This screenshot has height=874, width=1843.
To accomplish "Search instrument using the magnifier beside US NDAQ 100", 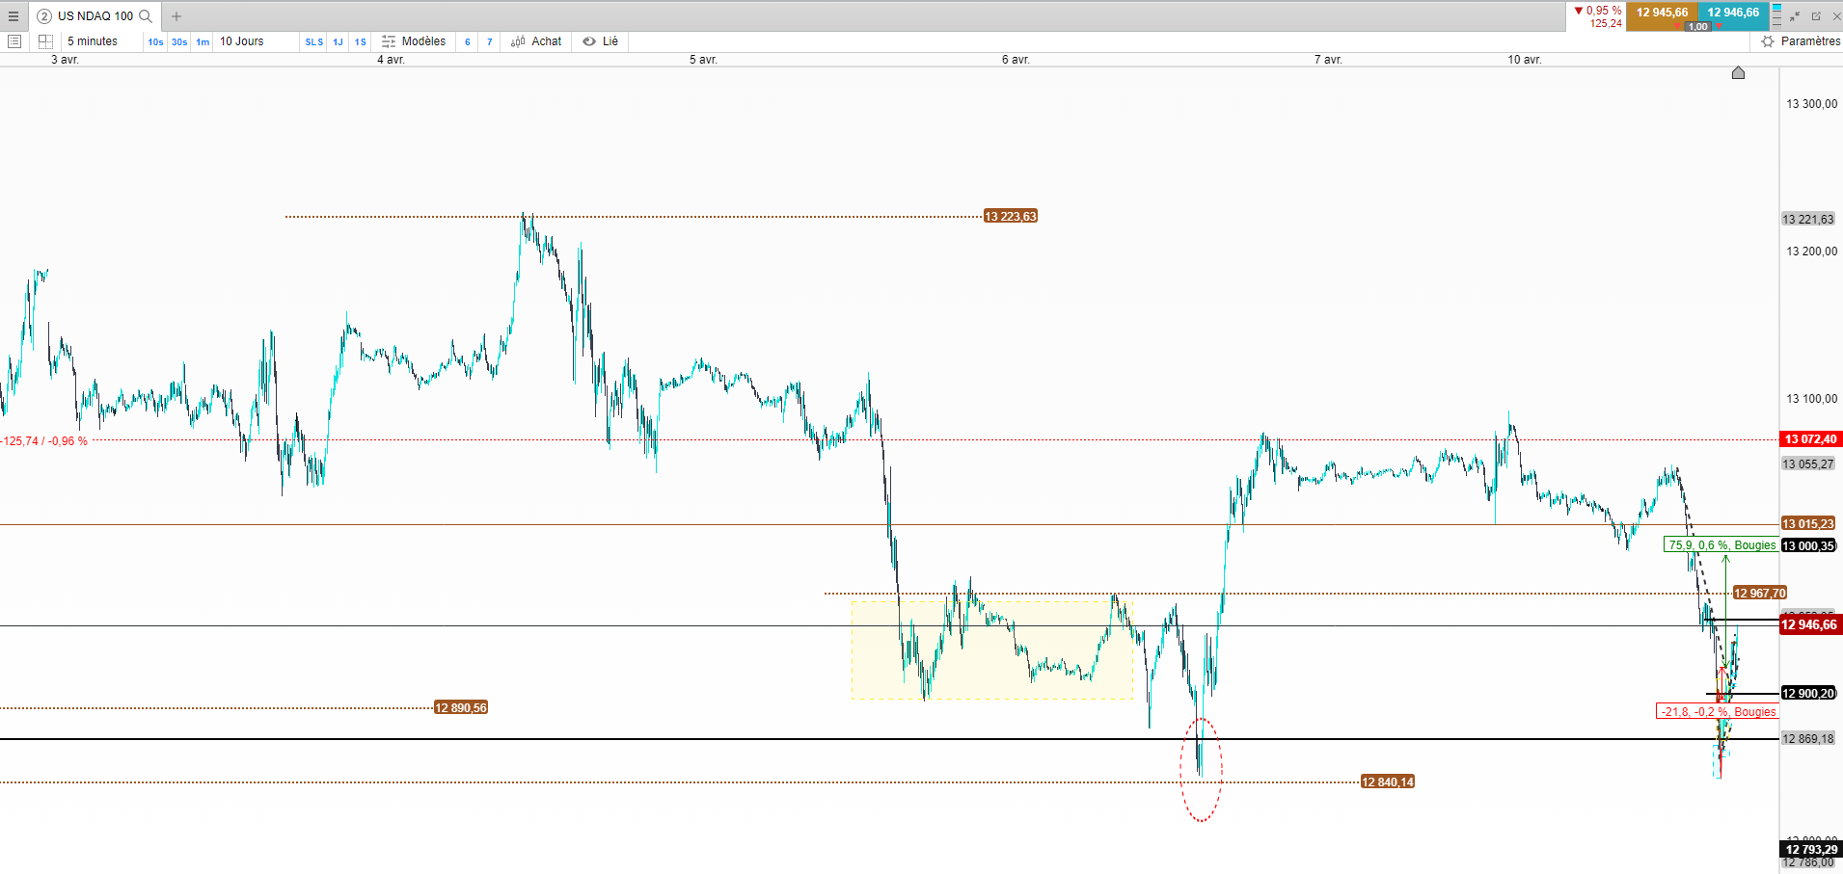I will (146, 16).
